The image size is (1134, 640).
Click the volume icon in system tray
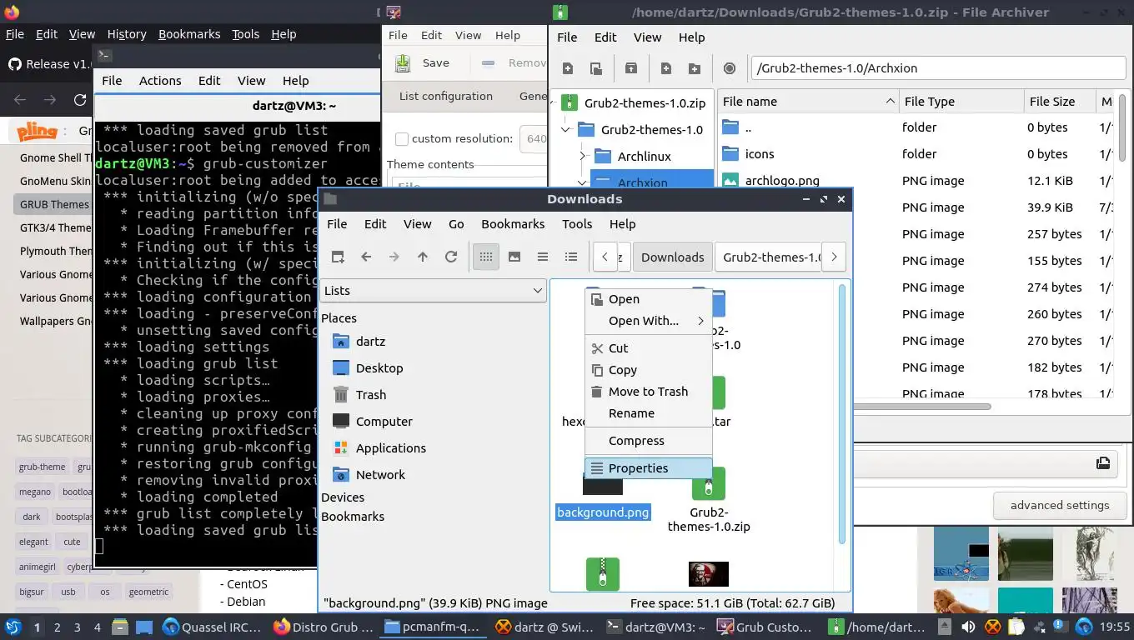(x=969, y=627)
